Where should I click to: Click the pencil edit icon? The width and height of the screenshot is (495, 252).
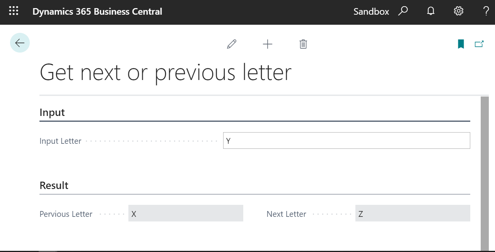232,44
